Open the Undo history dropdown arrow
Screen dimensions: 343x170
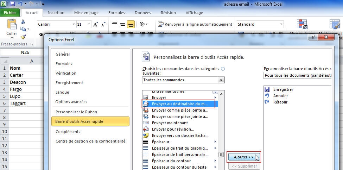point(25,4)
